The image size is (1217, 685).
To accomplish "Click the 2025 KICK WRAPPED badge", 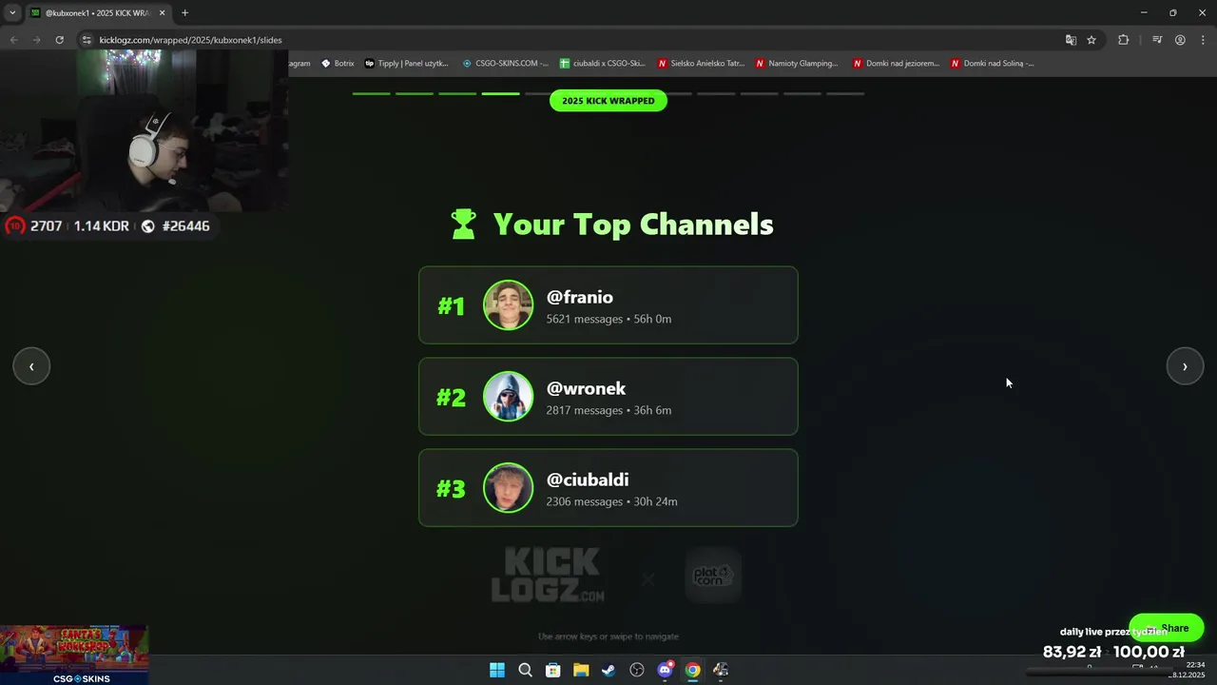I will coord(608,101).
